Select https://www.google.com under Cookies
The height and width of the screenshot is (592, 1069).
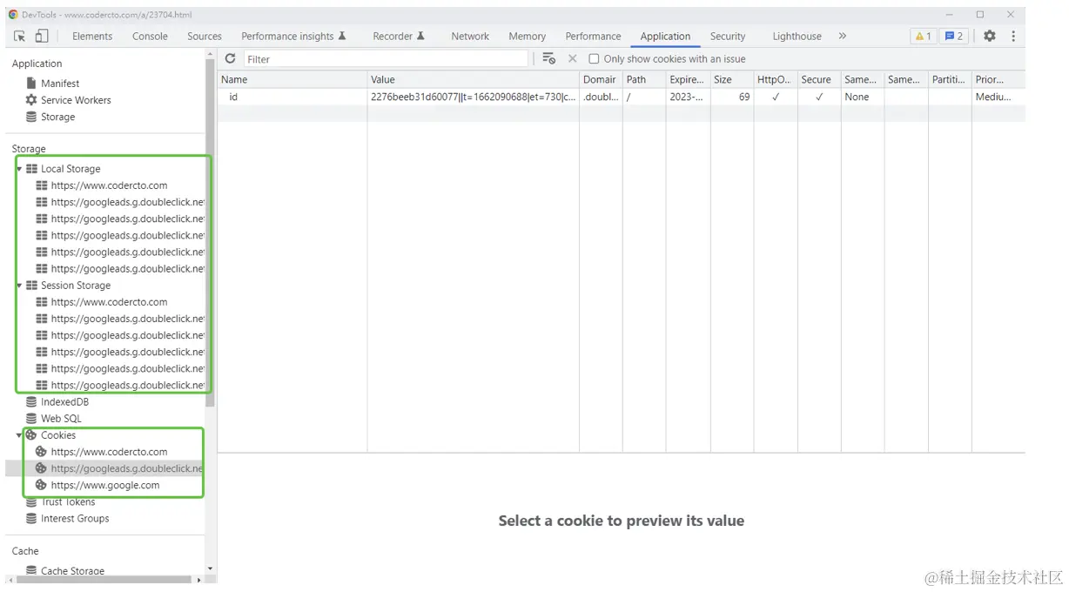tap(105, 485)
